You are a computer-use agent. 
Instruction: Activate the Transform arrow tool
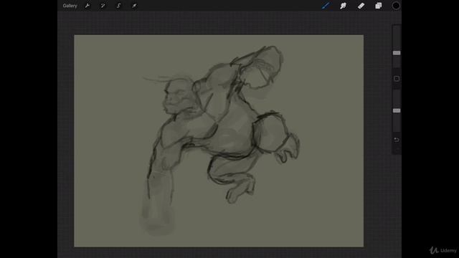pos(134,6)
